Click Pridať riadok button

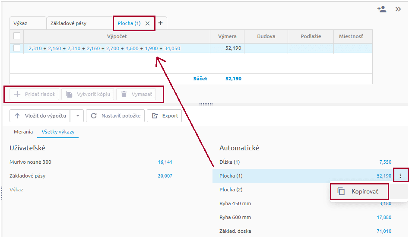pyautogui.click(x=35, y=94)
